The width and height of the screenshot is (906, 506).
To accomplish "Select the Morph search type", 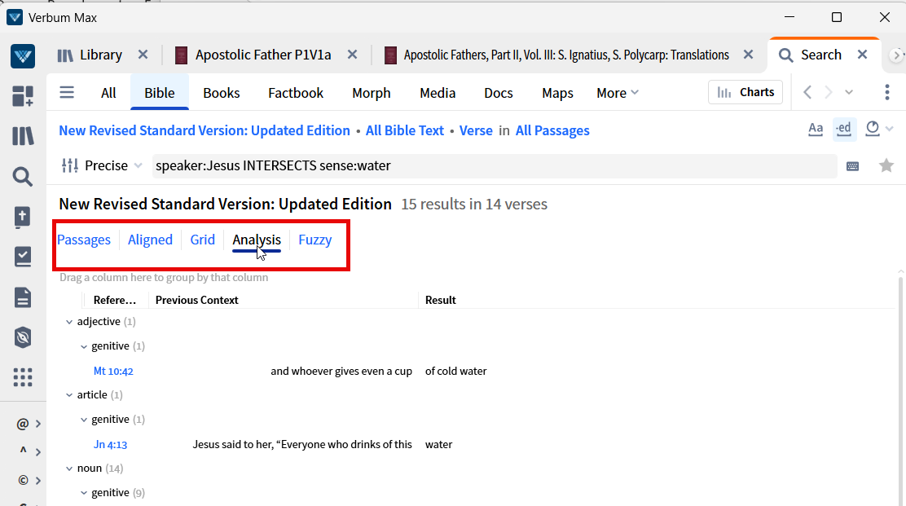I will (371, 93).
